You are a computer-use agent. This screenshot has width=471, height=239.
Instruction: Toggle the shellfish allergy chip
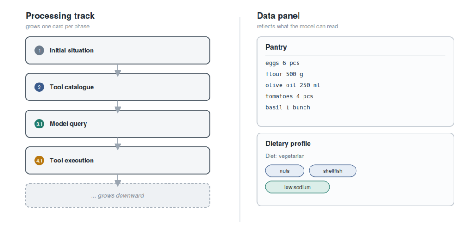coord(333,171)
